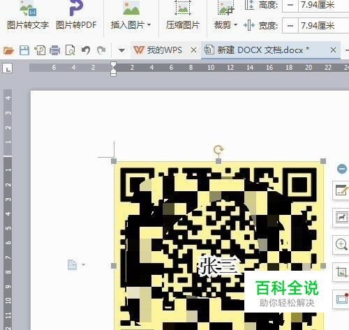Click the blue minus collapse button
Screen dimensions: 349x330
342,169
